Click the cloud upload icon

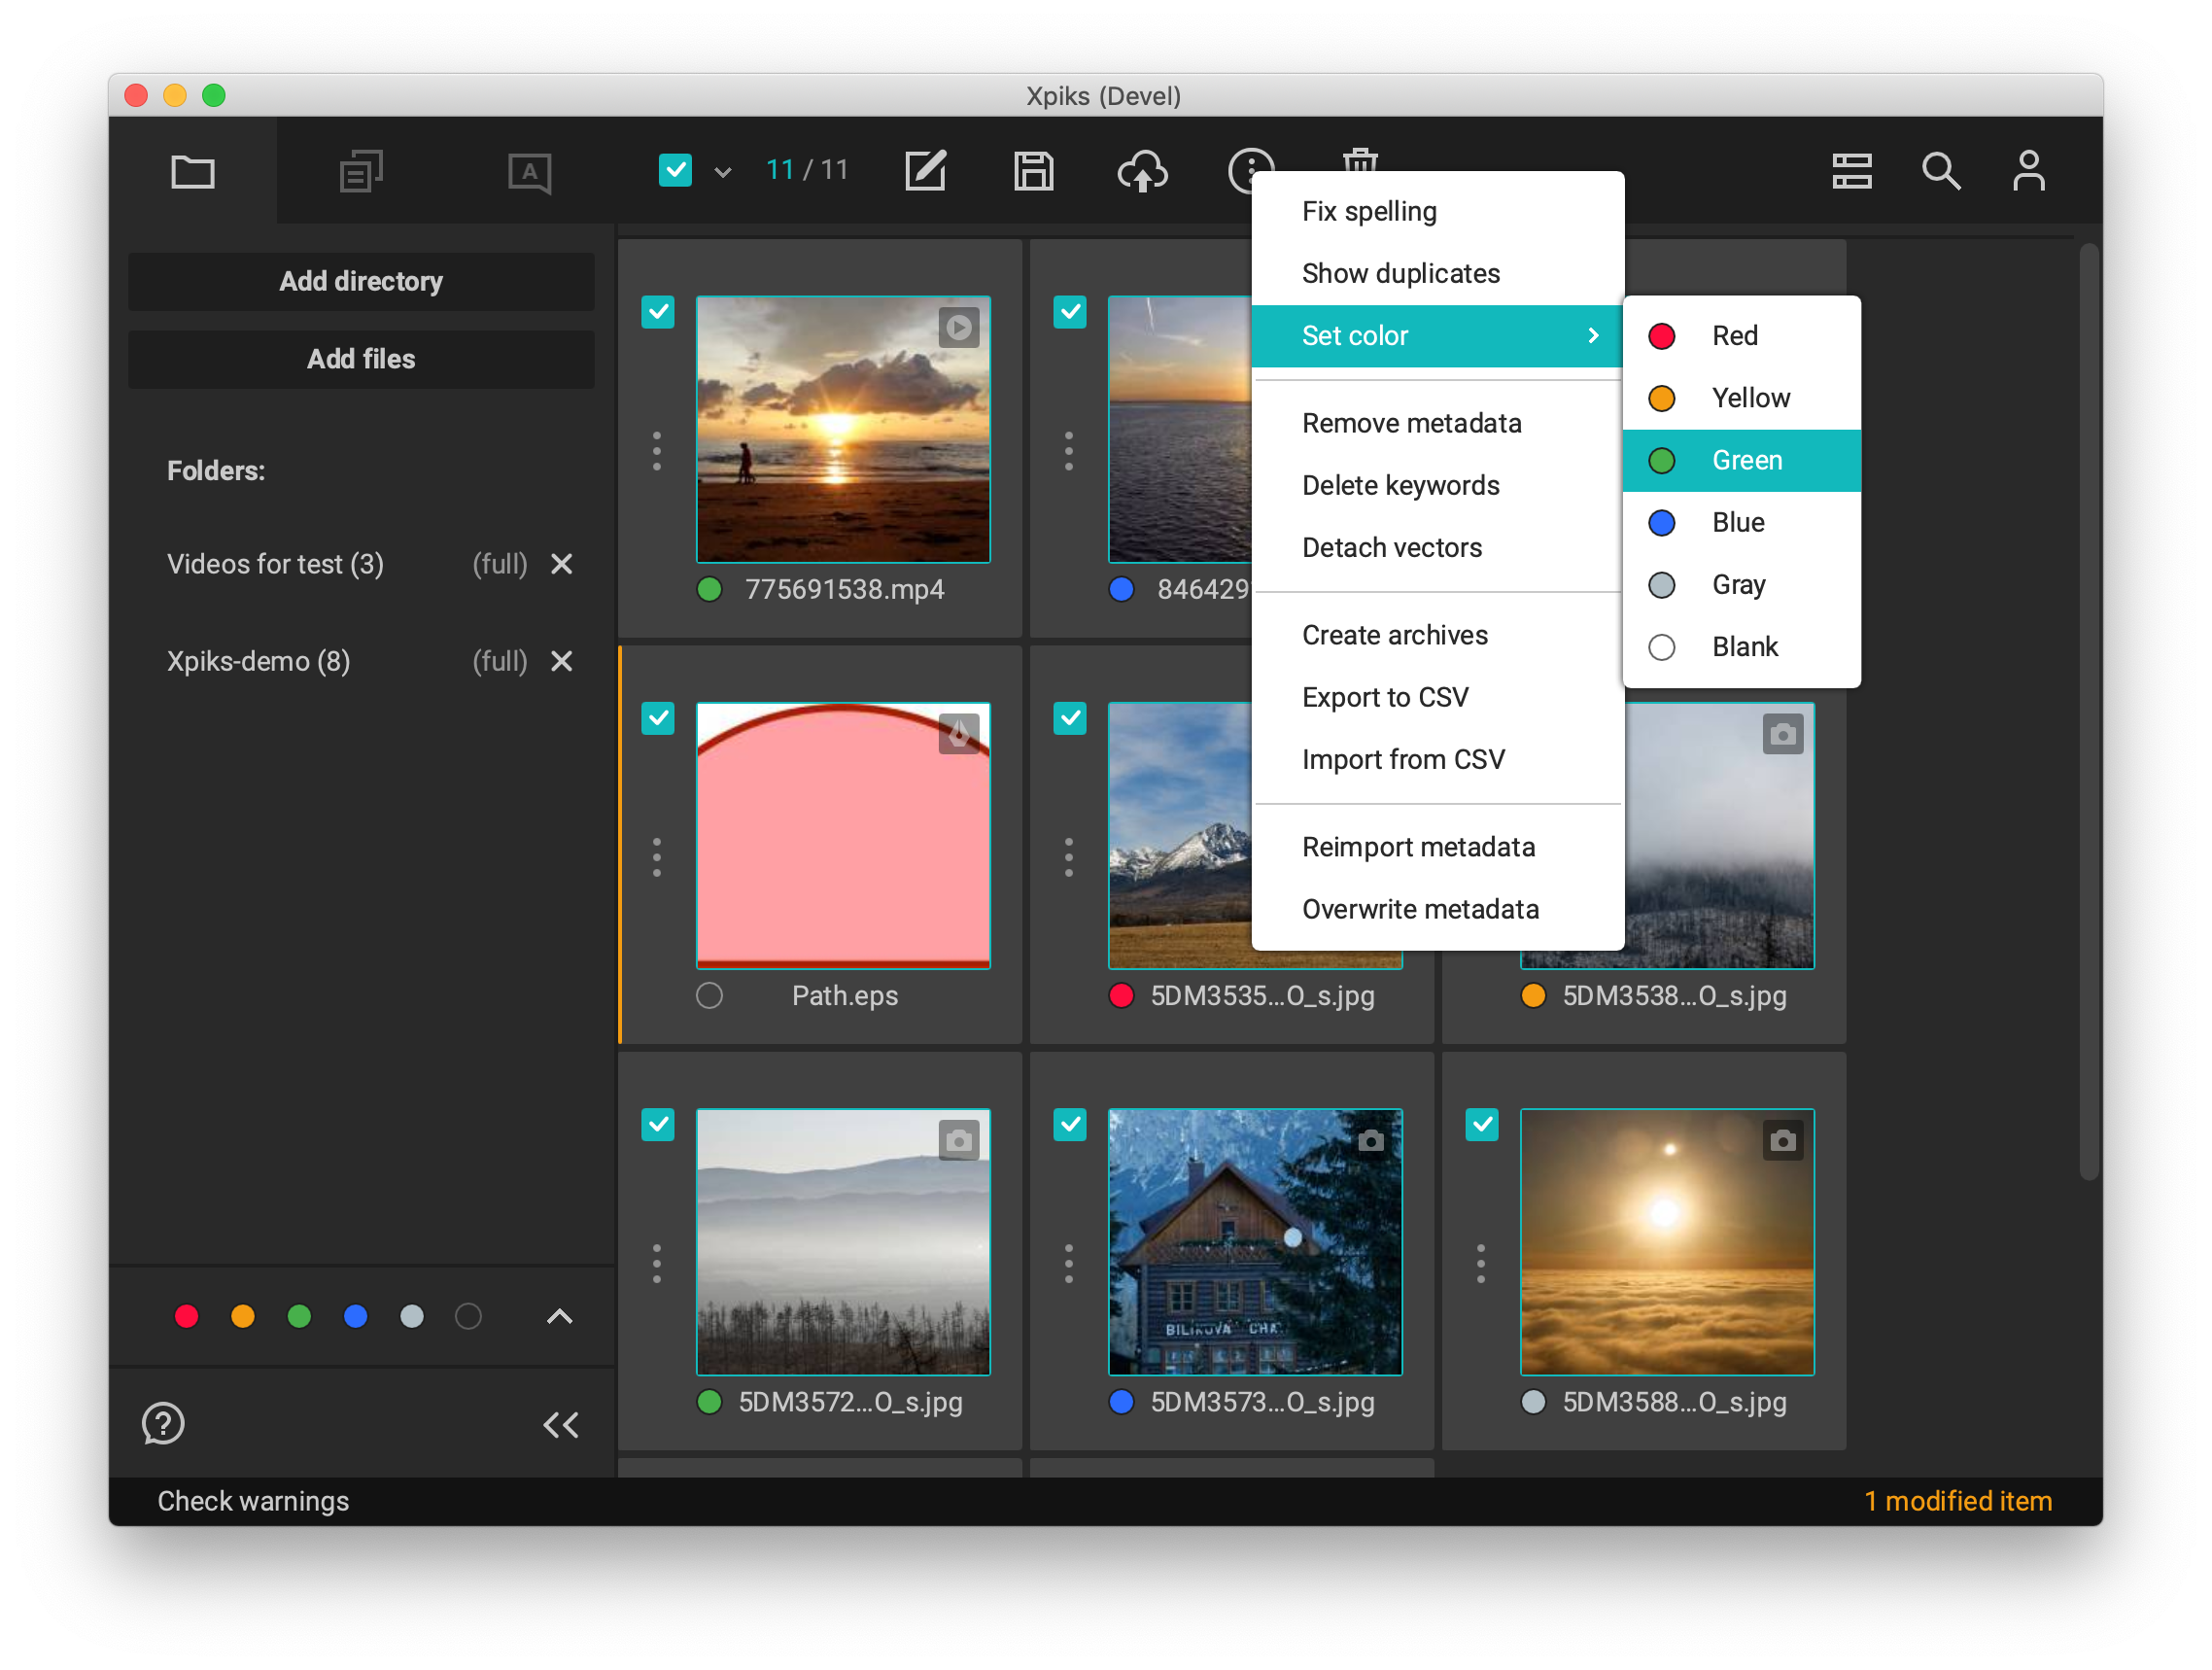[x=1142, y=171]
